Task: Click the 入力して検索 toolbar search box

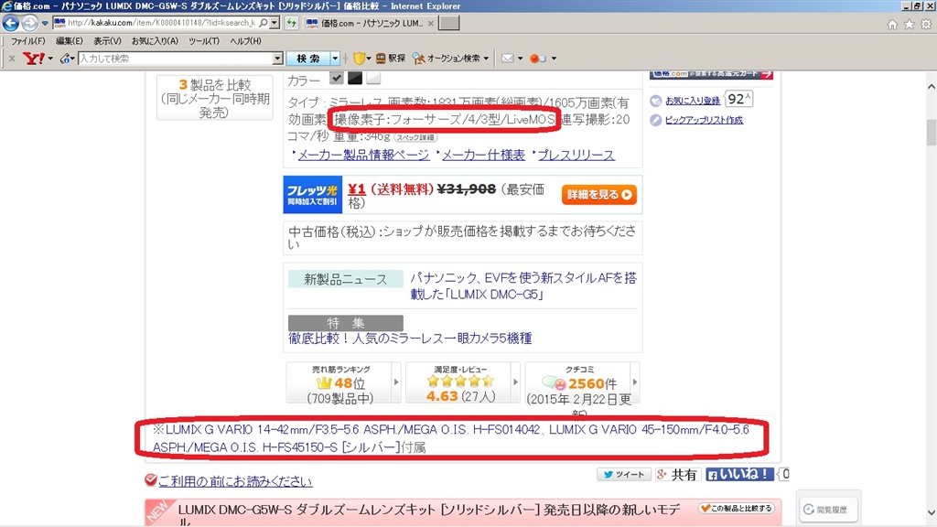Action: click(175, 58)
